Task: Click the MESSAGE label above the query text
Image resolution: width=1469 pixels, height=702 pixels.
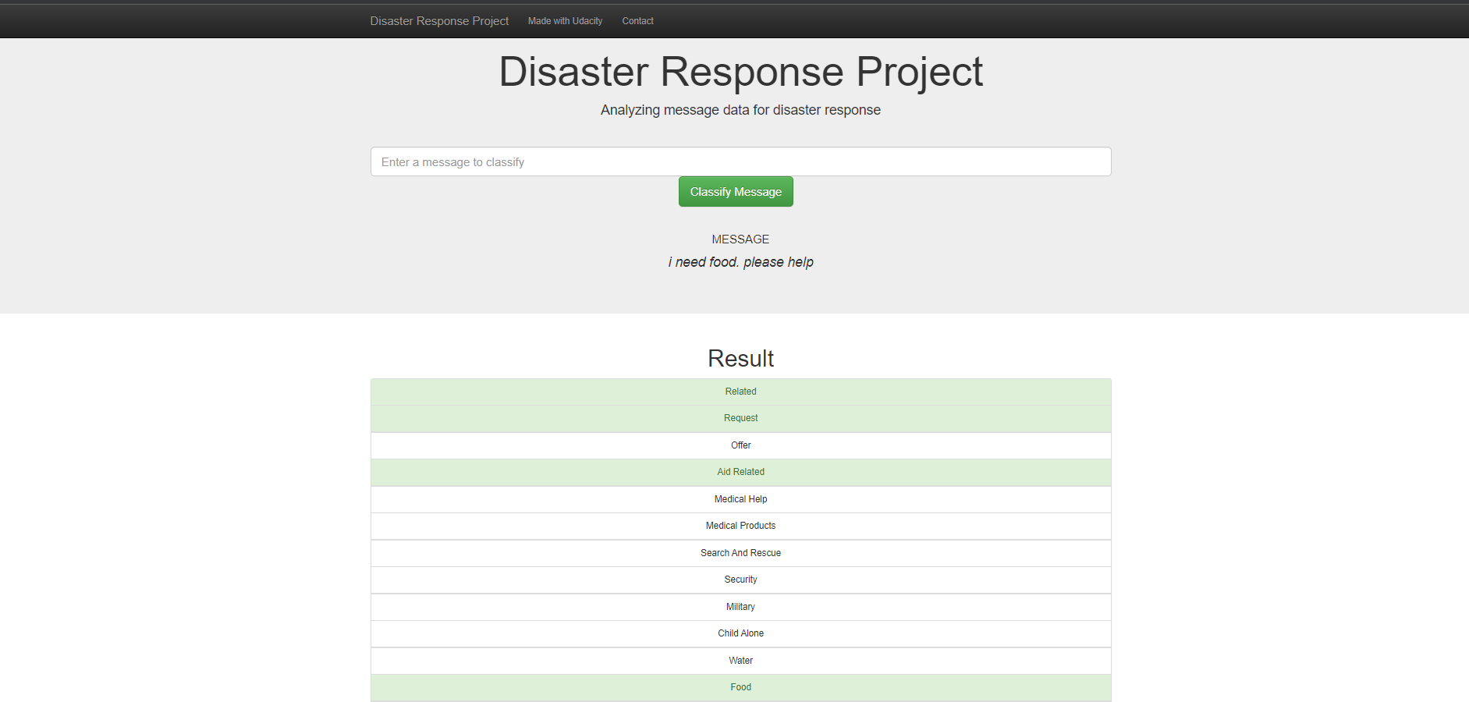Action: point(740,239)
